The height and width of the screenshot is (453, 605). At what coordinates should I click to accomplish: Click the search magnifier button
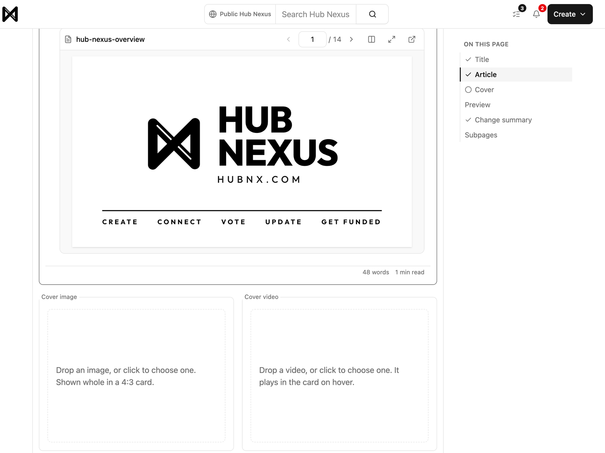click(x=372, y=14)
